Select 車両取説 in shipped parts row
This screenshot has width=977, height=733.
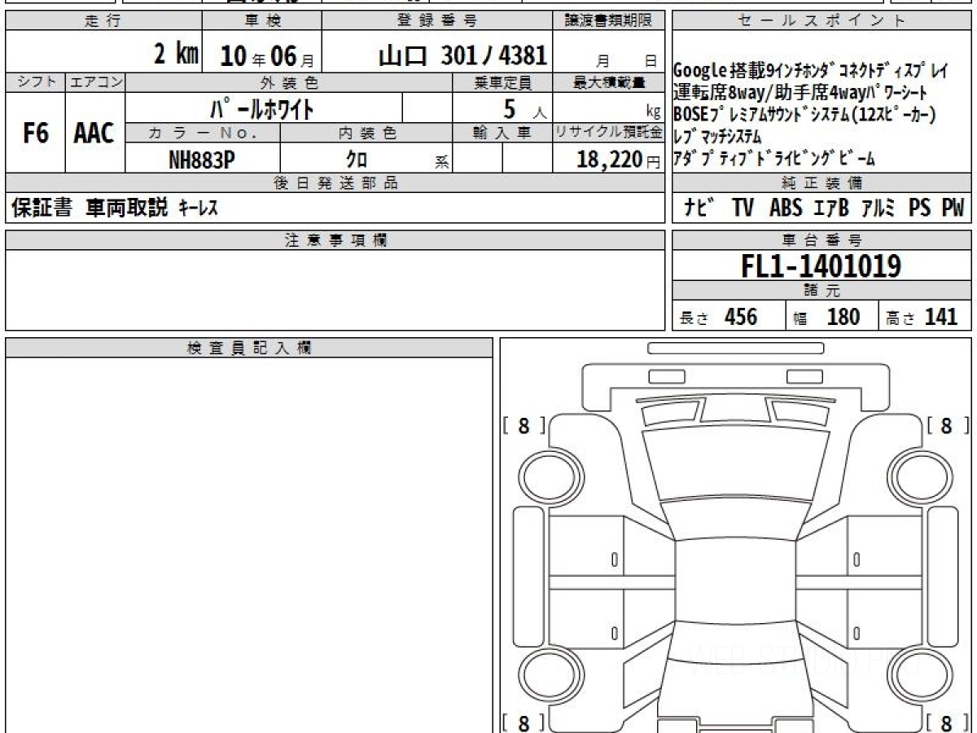126,208
